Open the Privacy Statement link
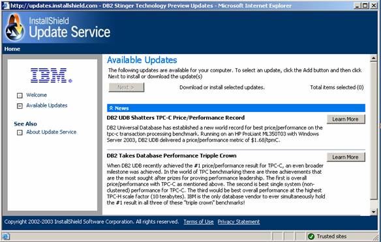381x242 pixels. (239, 222)
